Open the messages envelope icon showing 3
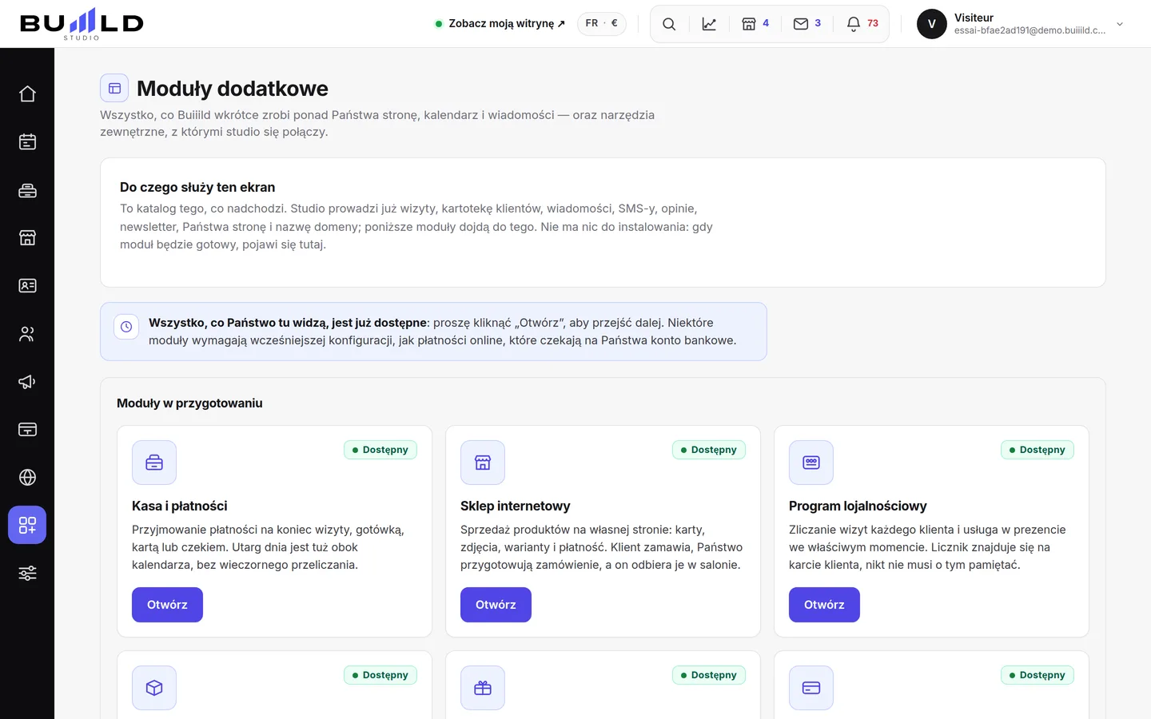The height and width of the screenshot is (719, 1151). (x=807, y=24)
